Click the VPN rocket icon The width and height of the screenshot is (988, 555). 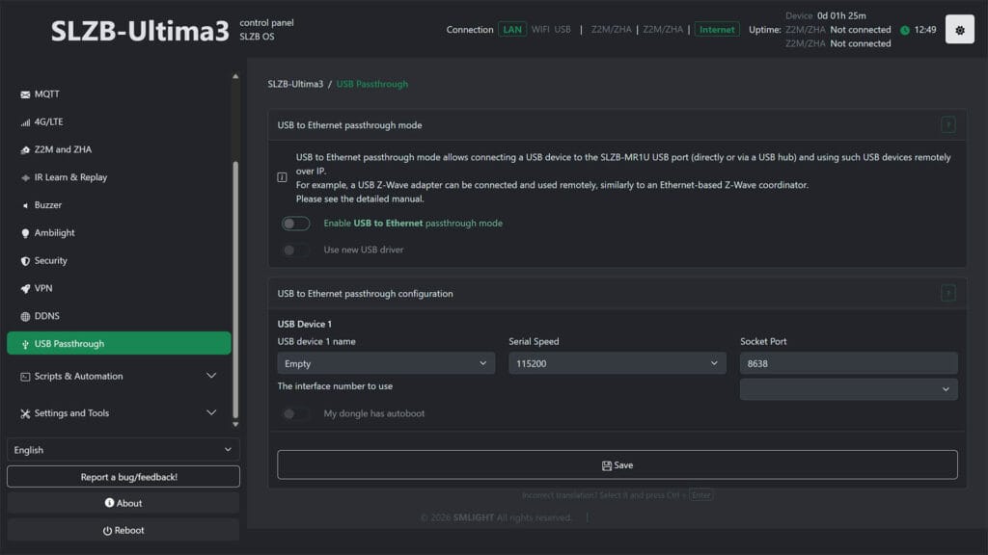[x=25, y=289]
